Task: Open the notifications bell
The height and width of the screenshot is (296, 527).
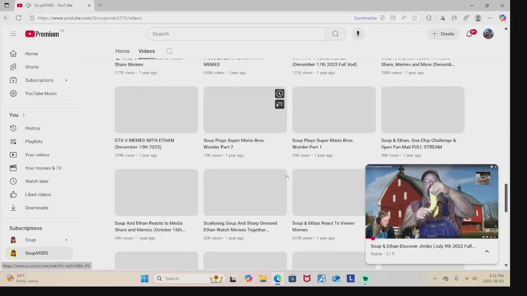Action: [469, 34]
